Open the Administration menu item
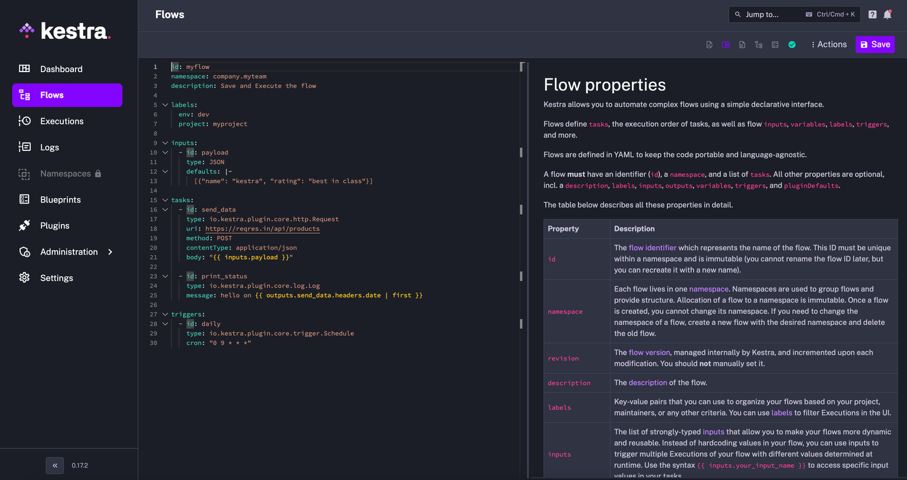Image resolution: width=907 pixels, height=480 pixels. 67,252
